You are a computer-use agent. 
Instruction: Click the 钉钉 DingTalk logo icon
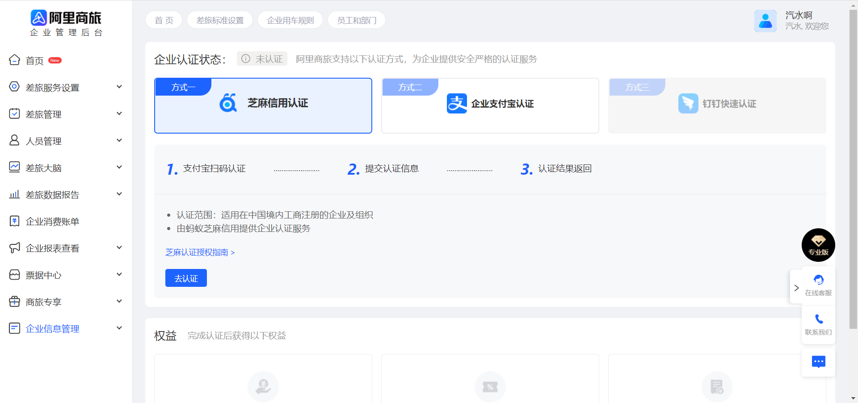688,103
